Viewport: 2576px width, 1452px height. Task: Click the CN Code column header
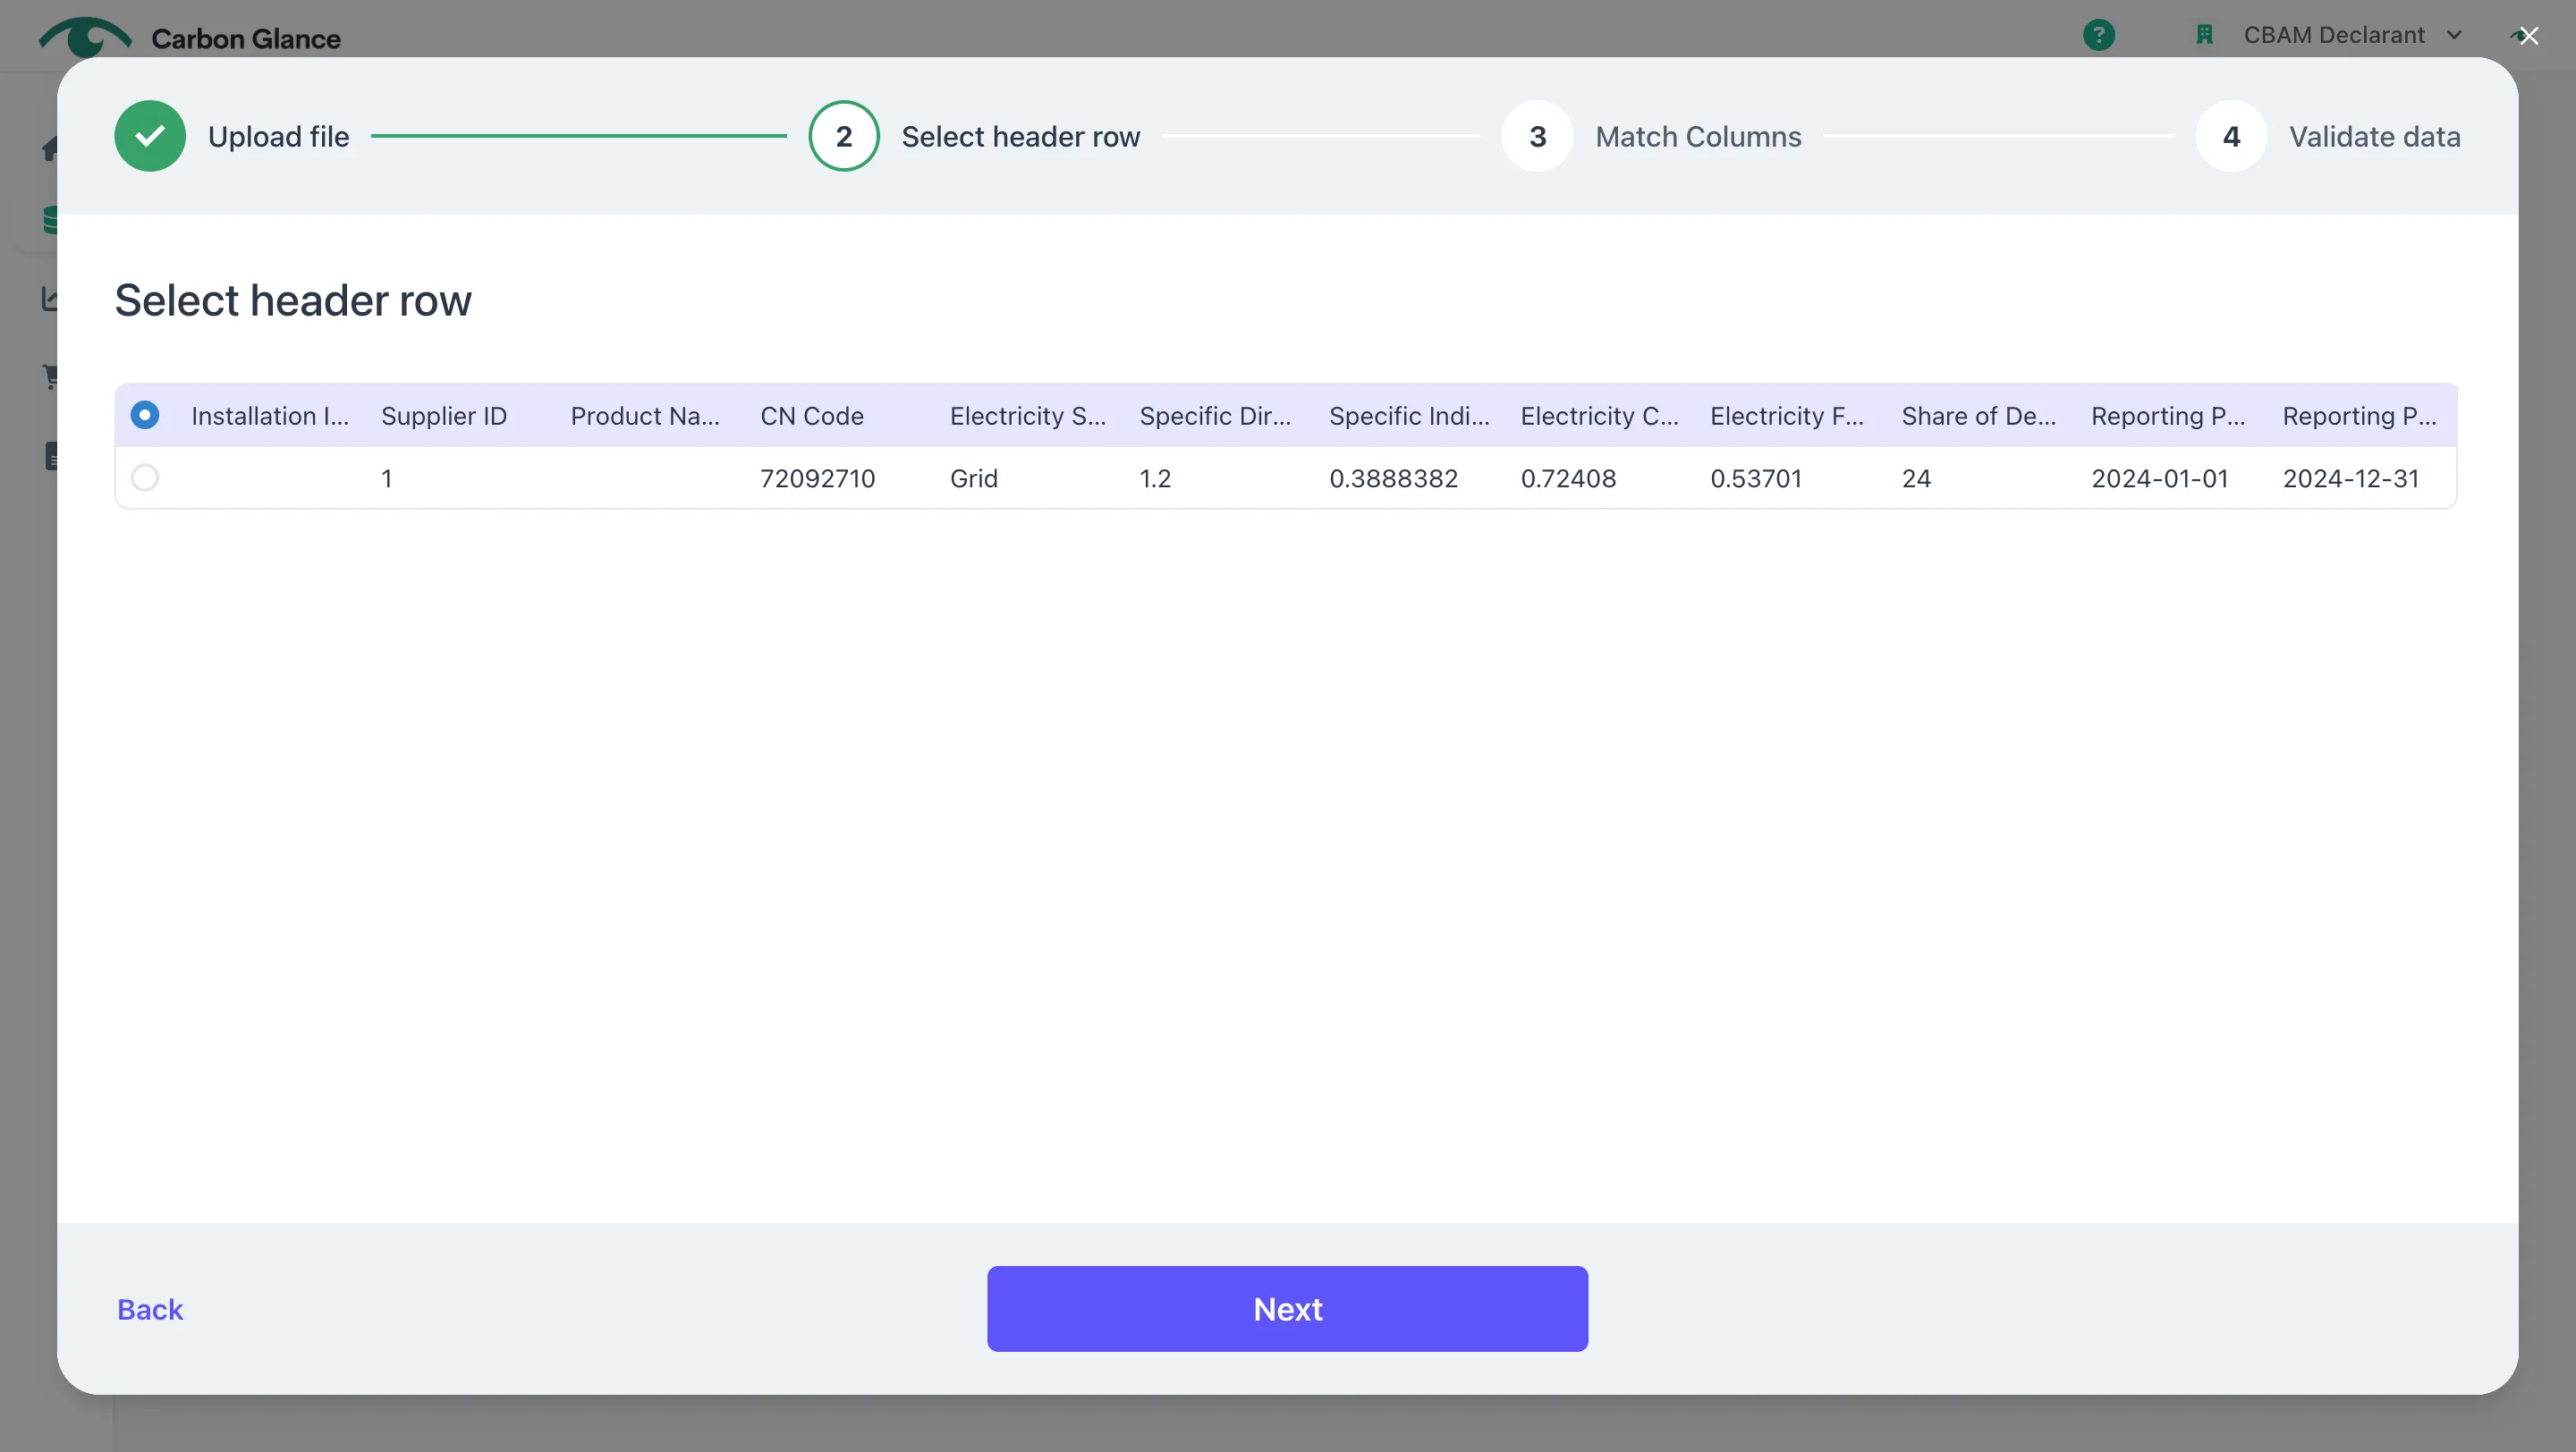tap(811, 416)
